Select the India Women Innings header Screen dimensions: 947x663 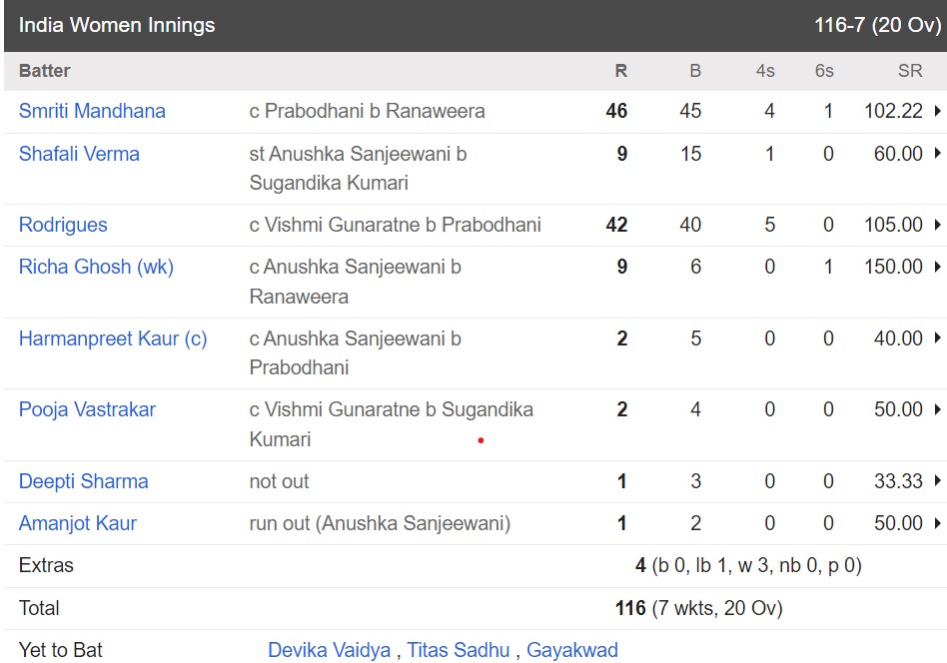[x=117, y=25]
